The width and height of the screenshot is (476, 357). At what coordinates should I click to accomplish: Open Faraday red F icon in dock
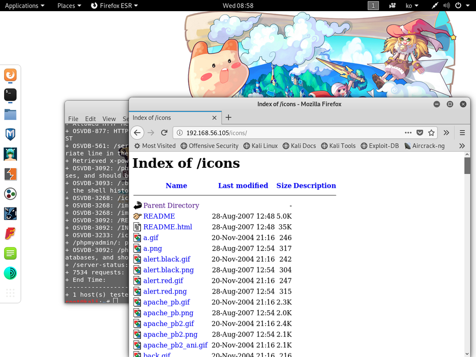pyautogui.click(x=10, y=234)
